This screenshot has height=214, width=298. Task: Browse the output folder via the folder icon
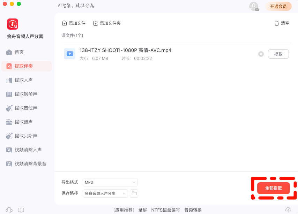tap(134, 193)
